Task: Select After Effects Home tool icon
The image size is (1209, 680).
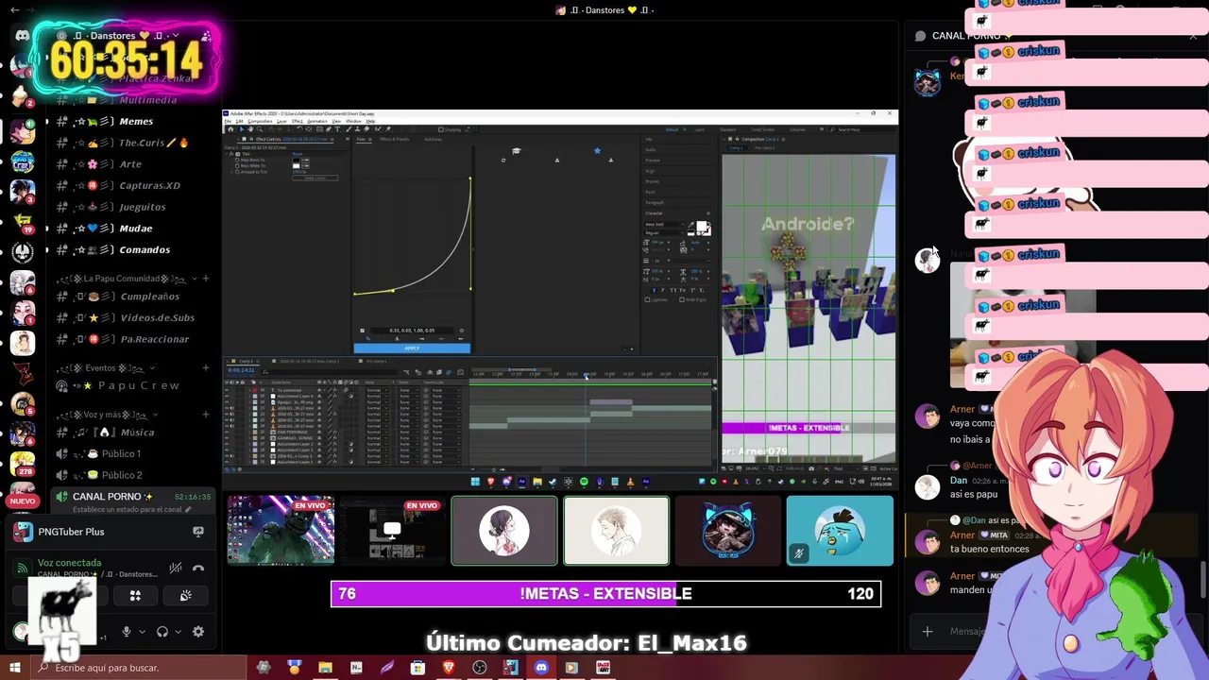Action: [x=230, y=129]
